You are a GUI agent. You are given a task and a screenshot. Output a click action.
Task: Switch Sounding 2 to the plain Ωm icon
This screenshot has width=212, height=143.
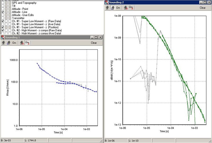coord(118,8)
